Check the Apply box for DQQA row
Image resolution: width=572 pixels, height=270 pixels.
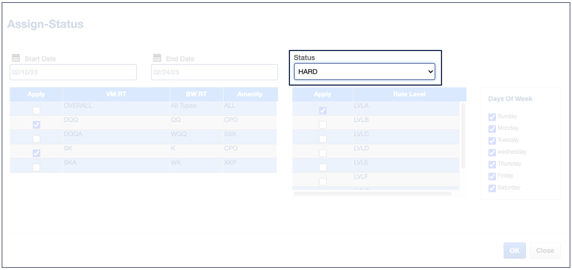pyautogui.click(x=36, y=139)
